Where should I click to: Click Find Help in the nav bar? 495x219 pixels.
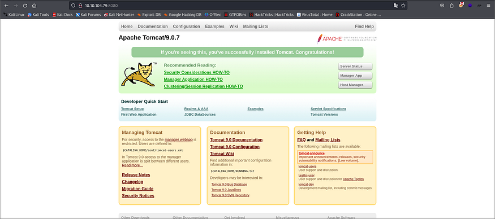pyautogui.click(x=364, y=27)
